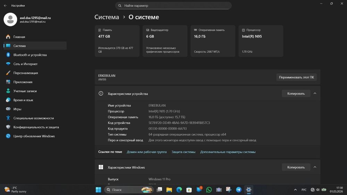Open the Camera app from the taskbar
This screenshot has height=195, width=347.
[x=219, y=190]
